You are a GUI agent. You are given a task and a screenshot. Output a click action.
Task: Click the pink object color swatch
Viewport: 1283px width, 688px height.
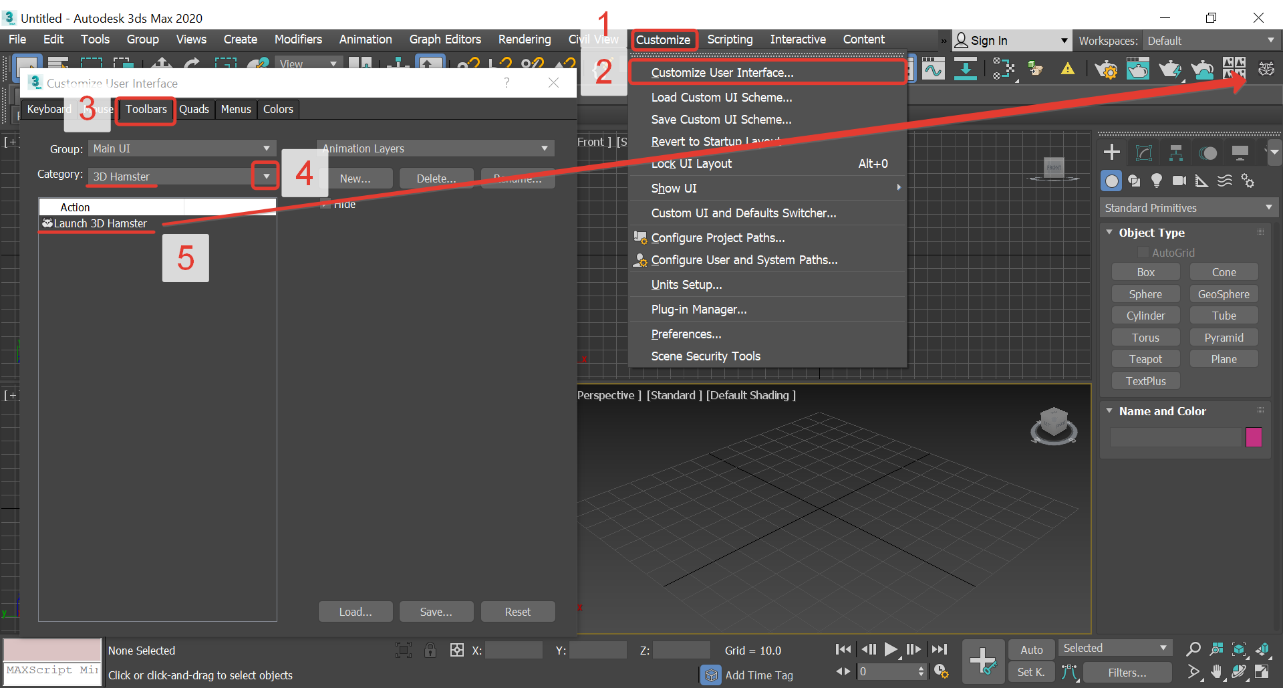[1254, 437]
